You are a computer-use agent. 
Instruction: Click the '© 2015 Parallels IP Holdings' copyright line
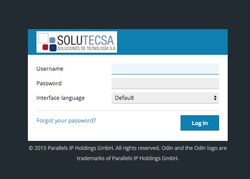[127, 148]
